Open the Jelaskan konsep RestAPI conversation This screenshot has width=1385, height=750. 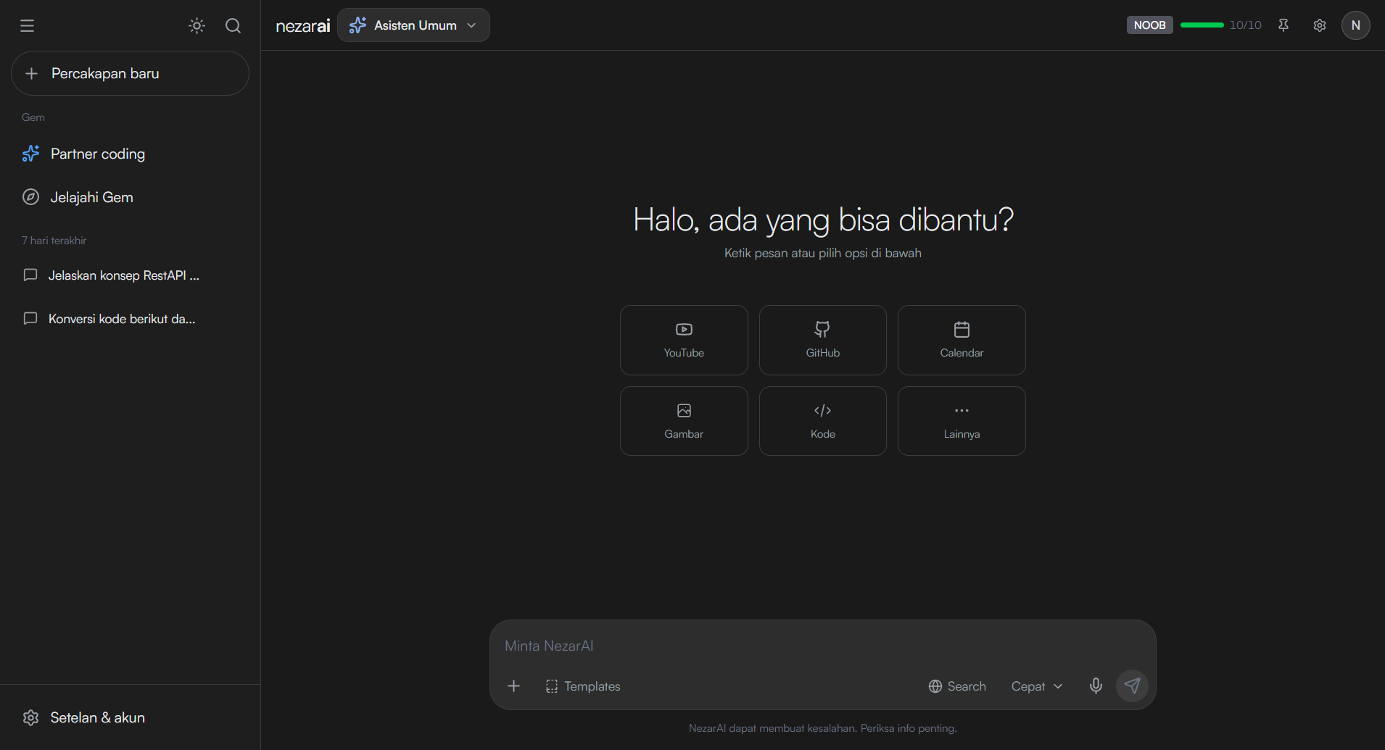(x=123, y=275)
